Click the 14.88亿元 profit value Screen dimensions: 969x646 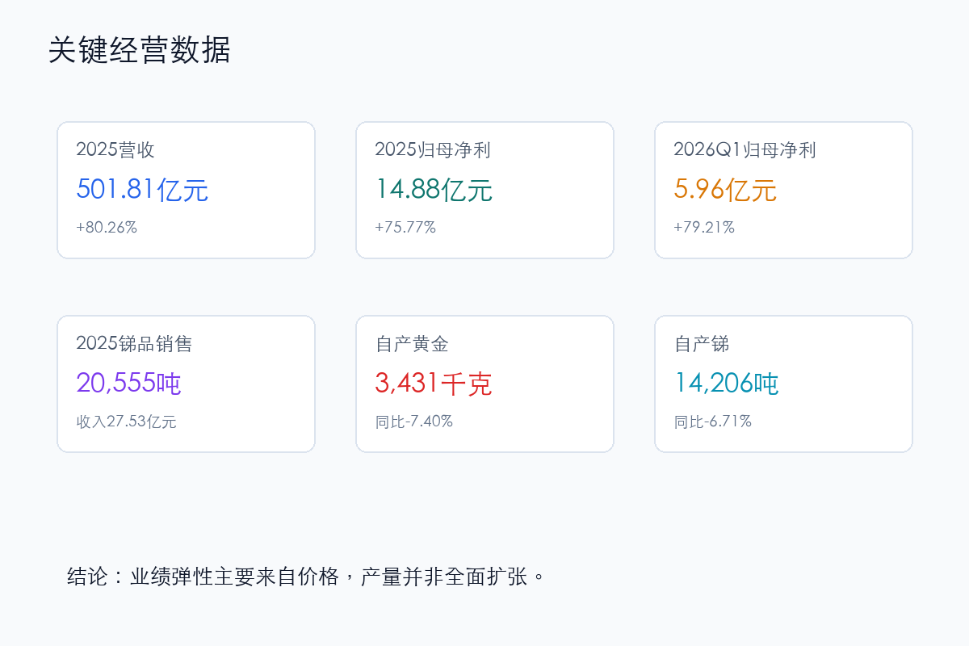click(434, 190)
